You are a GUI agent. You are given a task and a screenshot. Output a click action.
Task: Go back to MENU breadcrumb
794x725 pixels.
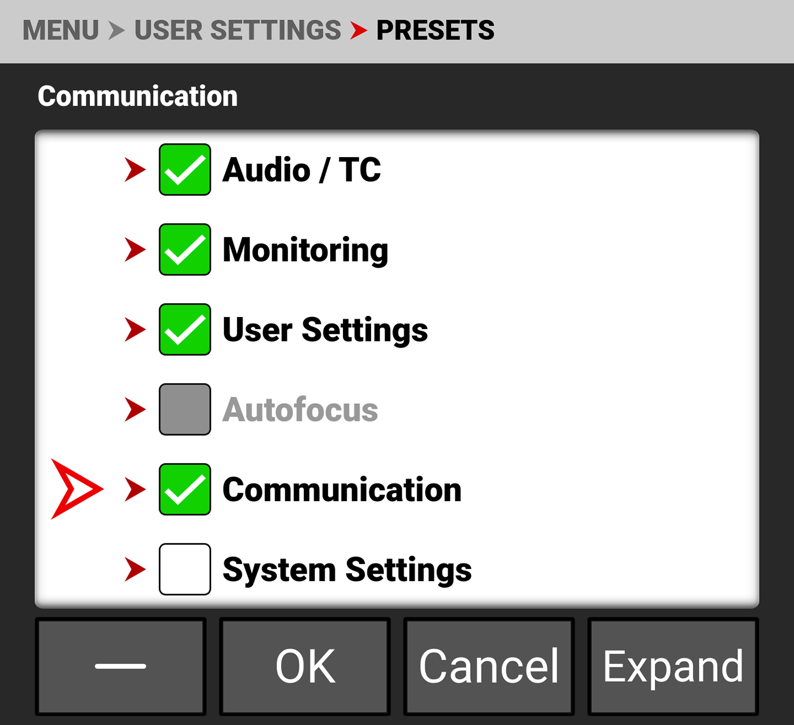pos(61,31)
